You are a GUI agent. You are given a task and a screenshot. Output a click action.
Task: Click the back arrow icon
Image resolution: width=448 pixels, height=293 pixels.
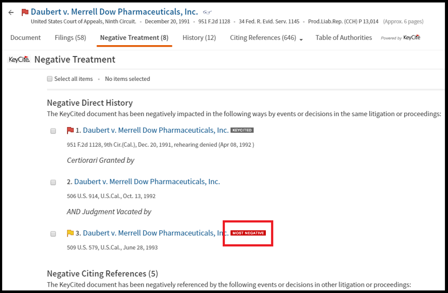point(11,12)
